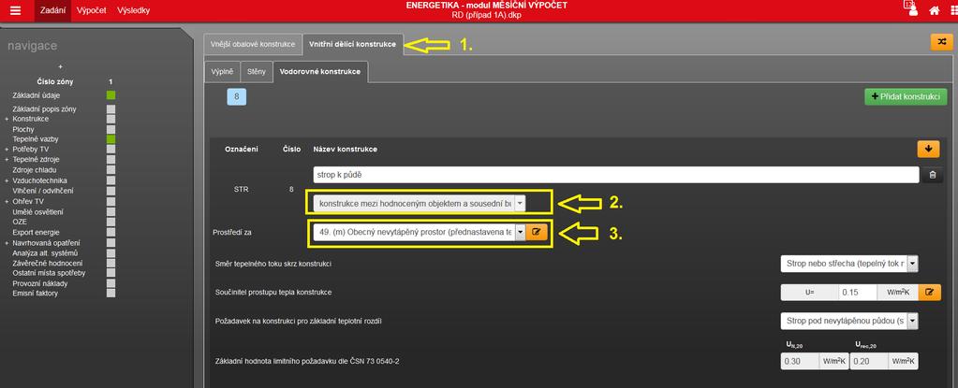
Task: Open 'Základní údaje' in navigation
Action: point(36,95)
